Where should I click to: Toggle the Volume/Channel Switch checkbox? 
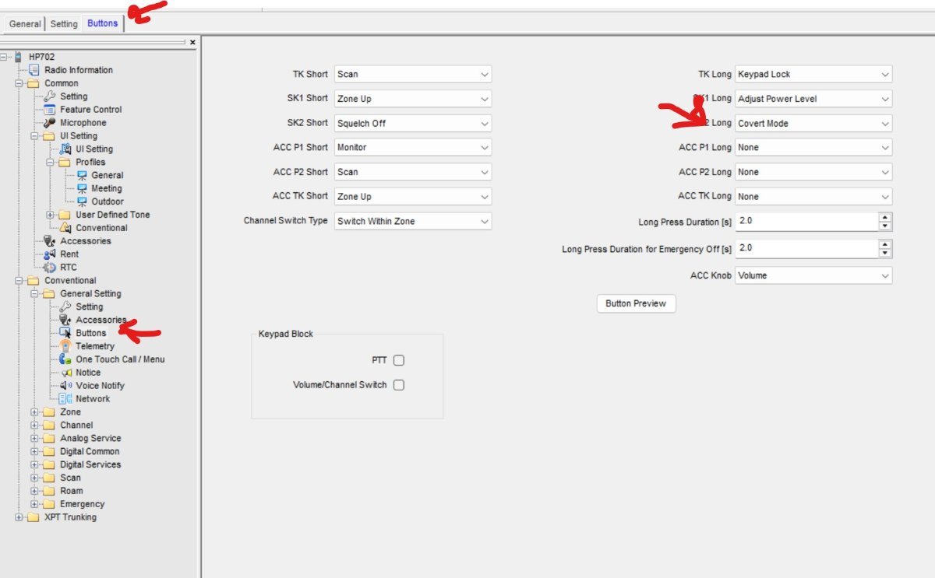point(399,385)
